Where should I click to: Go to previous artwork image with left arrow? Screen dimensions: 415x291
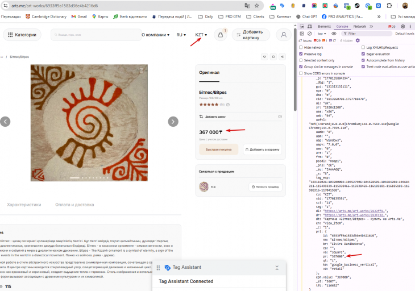pos(5,122)
